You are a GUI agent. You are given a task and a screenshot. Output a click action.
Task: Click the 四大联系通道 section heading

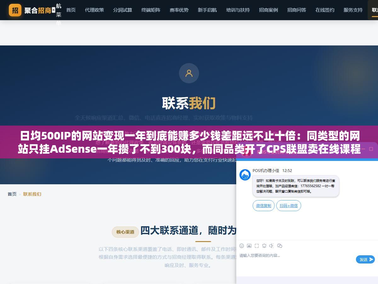click(x=188, y=230)
